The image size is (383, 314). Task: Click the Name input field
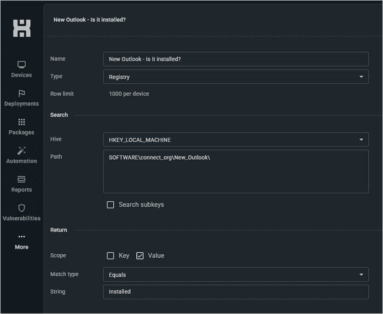[x=235, y=59]
